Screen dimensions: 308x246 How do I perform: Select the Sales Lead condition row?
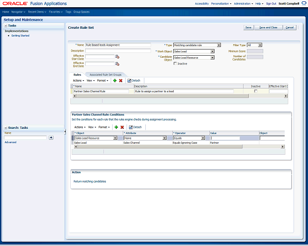pos(178,143)
